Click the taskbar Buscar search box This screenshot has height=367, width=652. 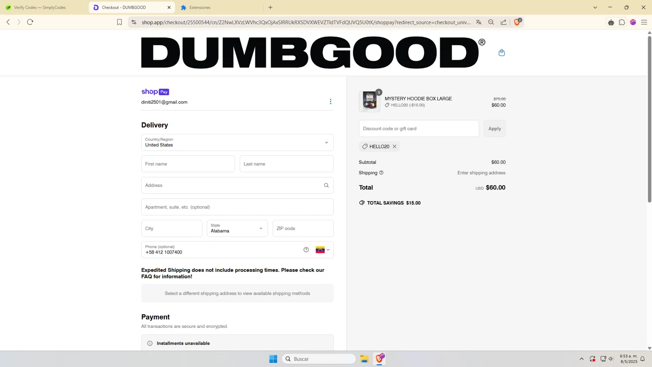319,359
